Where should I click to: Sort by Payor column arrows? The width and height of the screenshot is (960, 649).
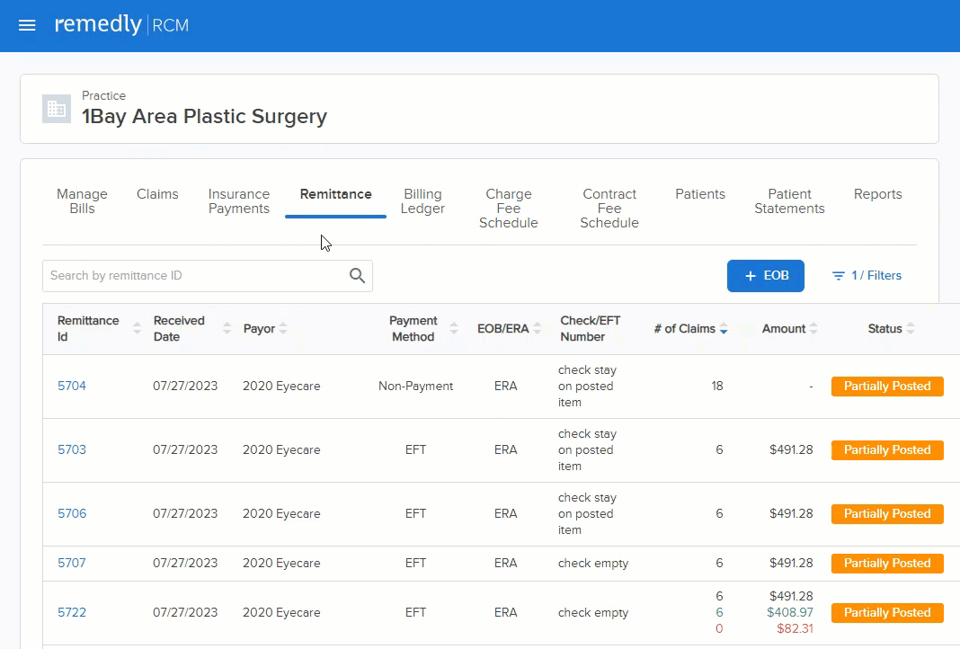point(283,329)
